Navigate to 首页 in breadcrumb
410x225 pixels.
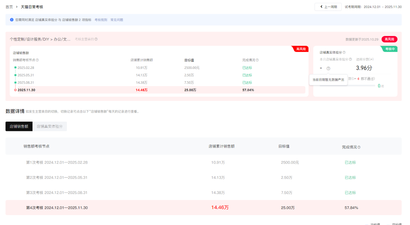(9, 7)
